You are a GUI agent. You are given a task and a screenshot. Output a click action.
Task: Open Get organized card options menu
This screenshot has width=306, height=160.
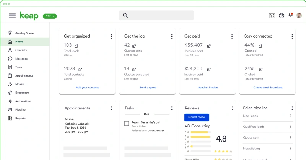(x=111, y=36)
